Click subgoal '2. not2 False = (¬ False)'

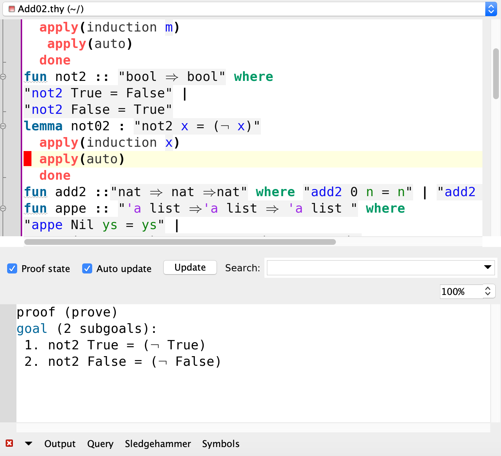pos(123,362)
